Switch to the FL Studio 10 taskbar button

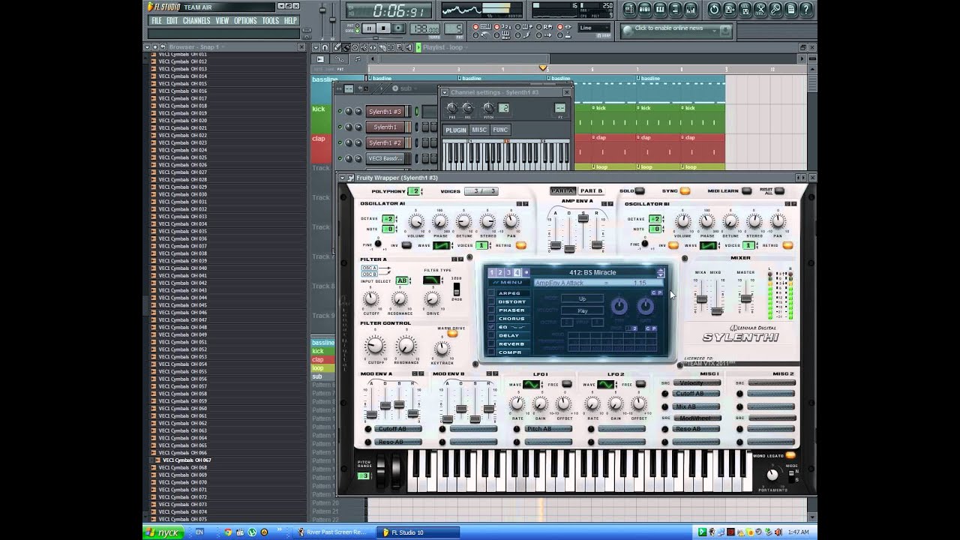(x=418, y=532)
